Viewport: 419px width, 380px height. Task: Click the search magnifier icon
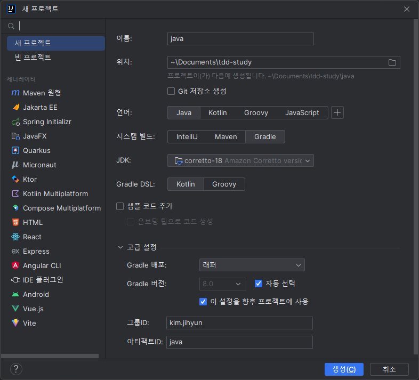tap(11, 26)
